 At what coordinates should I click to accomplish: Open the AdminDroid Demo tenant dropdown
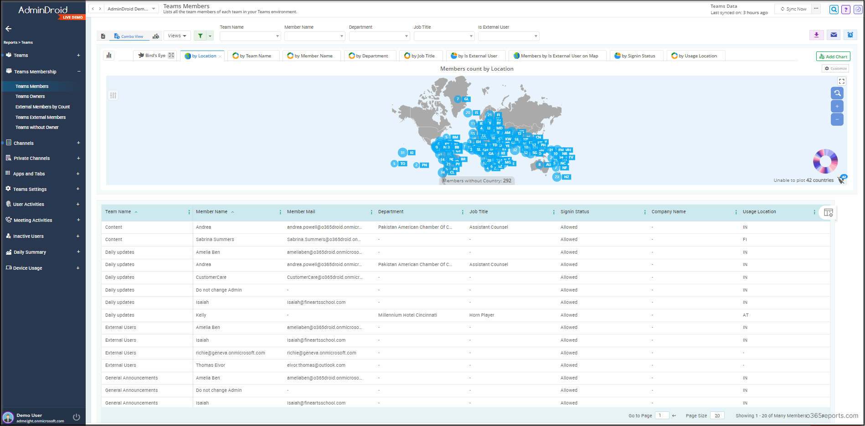[x=131, y=9]
